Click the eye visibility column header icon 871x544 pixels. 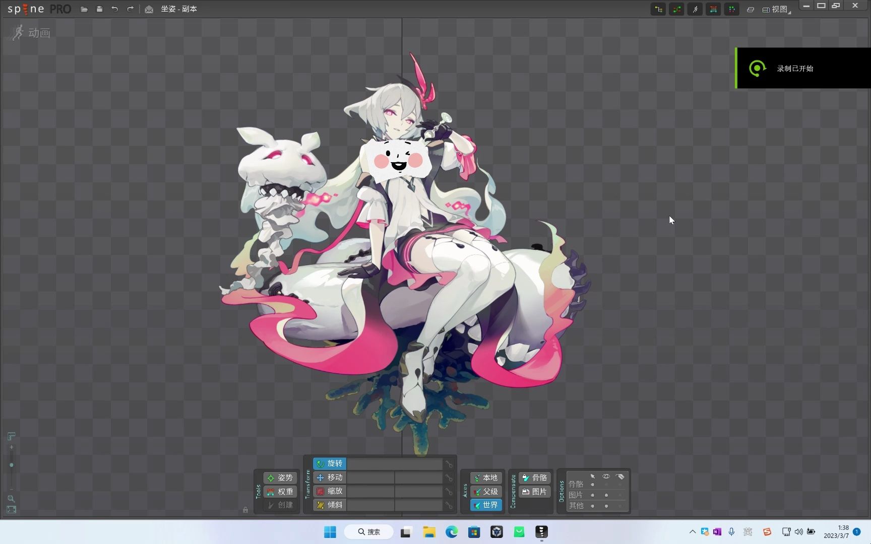tap(606, 476)
